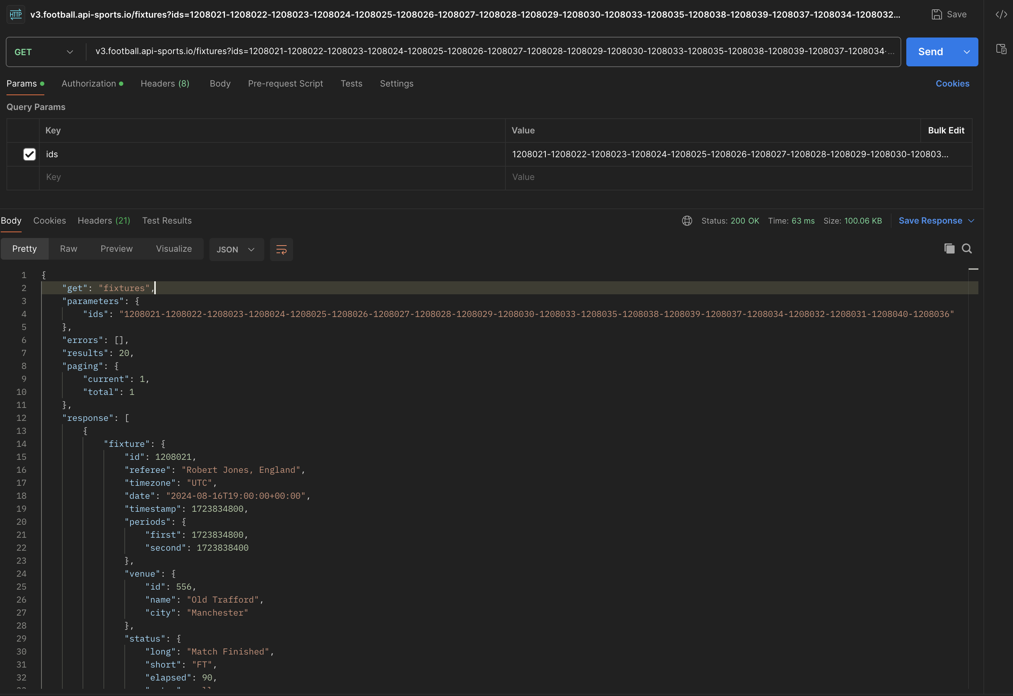Click the fixture "id": 1208021 line
Image resolution: width=1013 pixels, height=696 pixels.
click(x=160, y=457)
